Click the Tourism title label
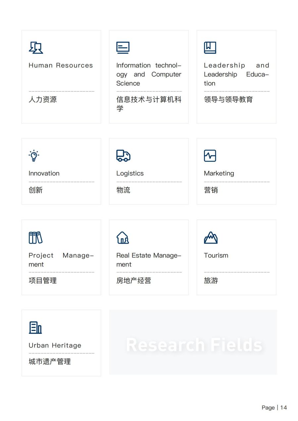The height and width of the screenshot is (421, 298). [x=216, y=256]
